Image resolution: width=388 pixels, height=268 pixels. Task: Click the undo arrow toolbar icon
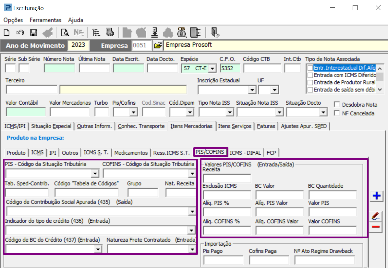pos(20,32)
